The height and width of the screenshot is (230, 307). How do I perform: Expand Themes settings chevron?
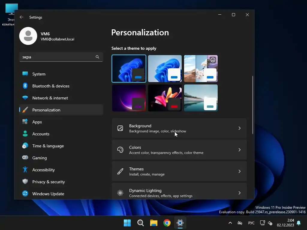(240, 171)
